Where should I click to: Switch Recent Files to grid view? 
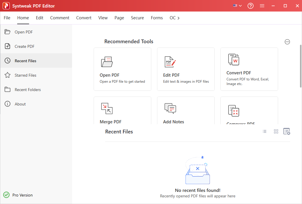[x=276, y=131]
